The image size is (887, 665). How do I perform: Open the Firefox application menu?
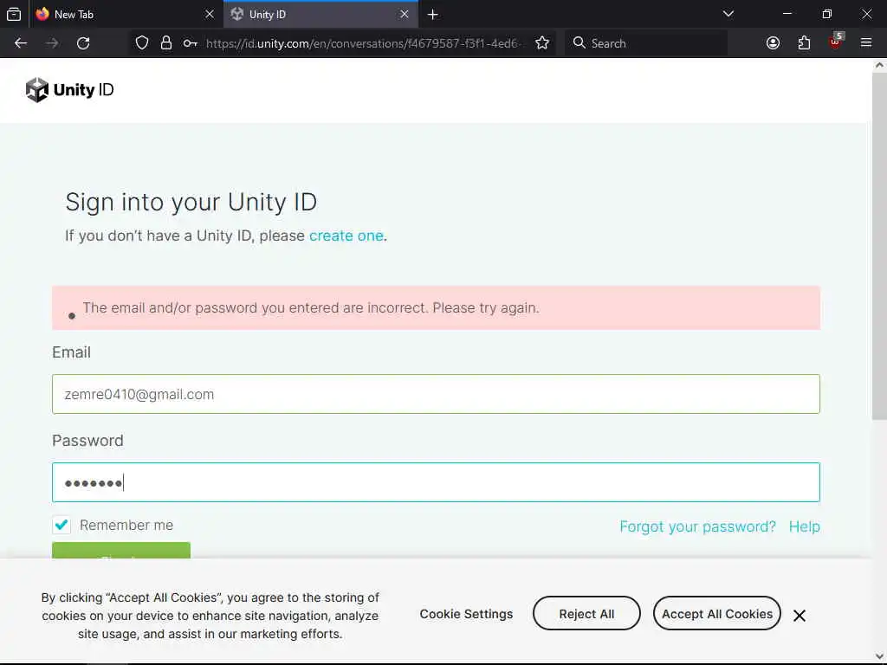866,43
